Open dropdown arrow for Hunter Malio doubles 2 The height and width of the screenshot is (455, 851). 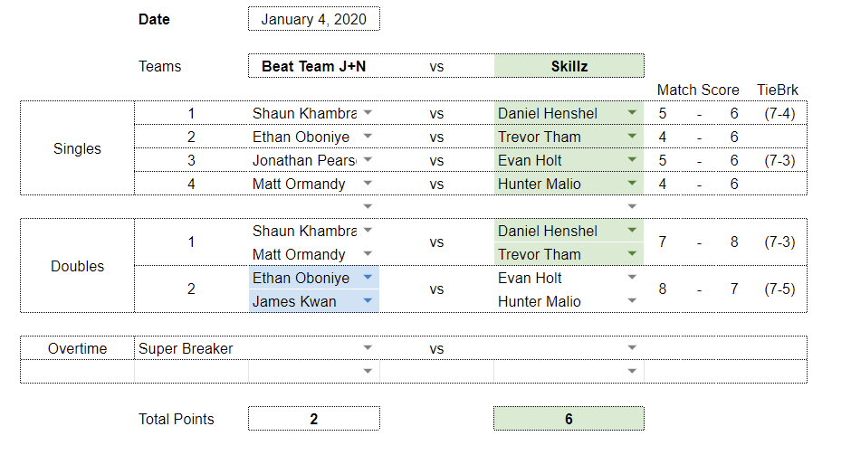(x=632, y=301)
